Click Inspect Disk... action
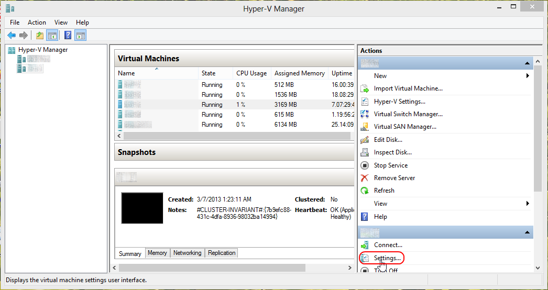Screen dimensions: 548x290 tap(393, 152)
